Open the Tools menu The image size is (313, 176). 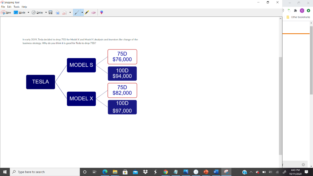click(x=17, y=6)
